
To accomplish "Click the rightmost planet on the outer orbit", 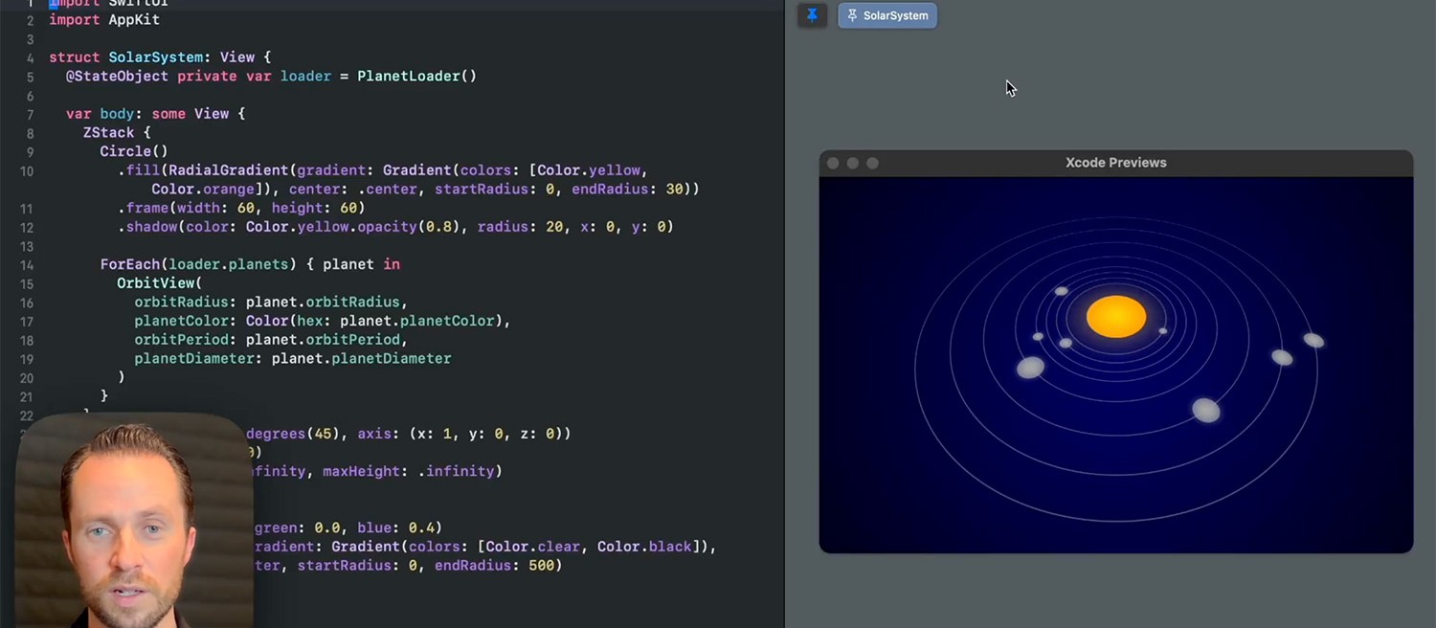I will click(1313, 340).
